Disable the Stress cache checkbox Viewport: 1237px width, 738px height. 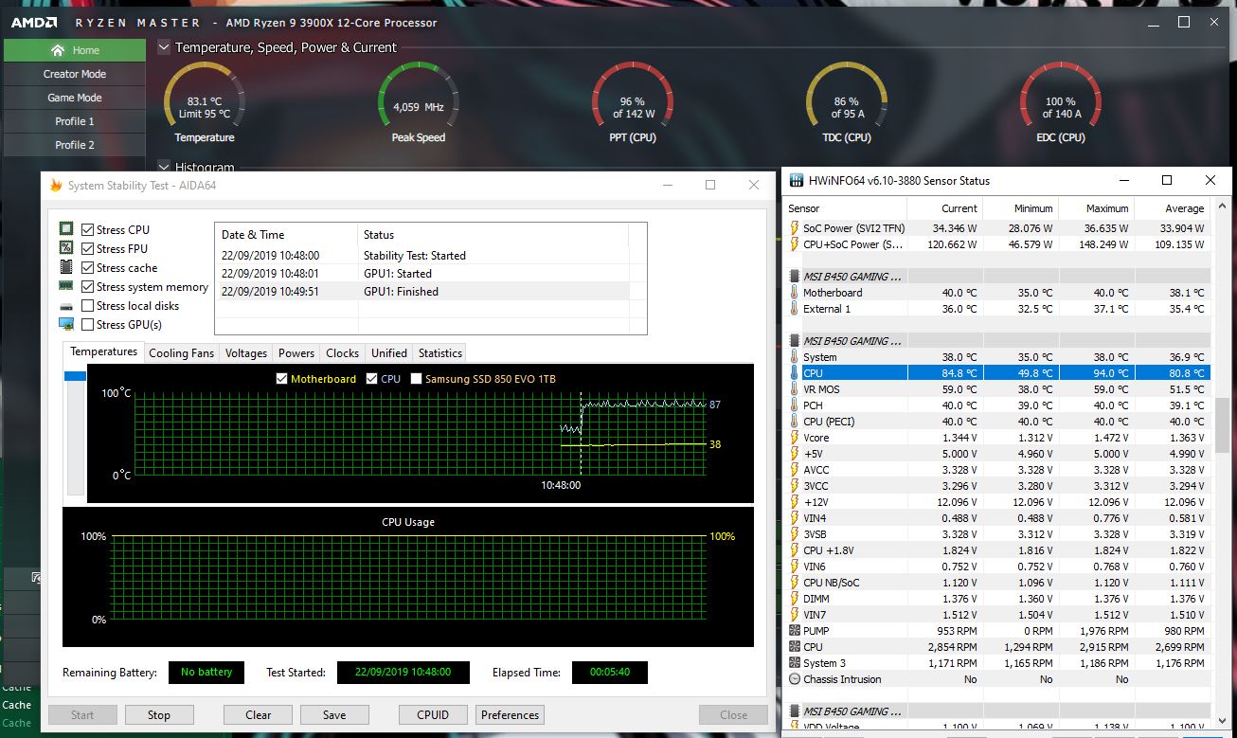(87, 267)
